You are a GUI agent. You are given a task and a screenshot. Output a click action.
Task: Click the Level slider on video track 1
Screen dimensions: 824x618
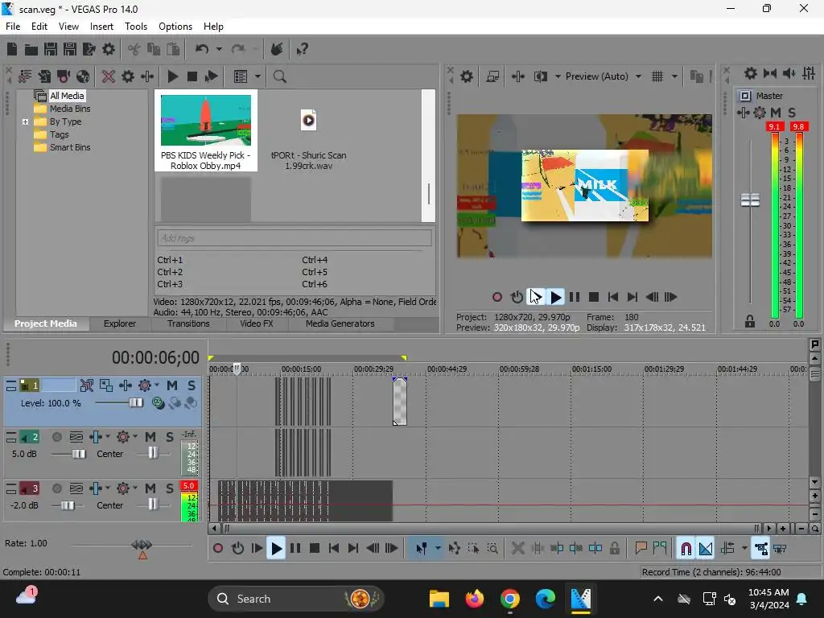point(136,403)
